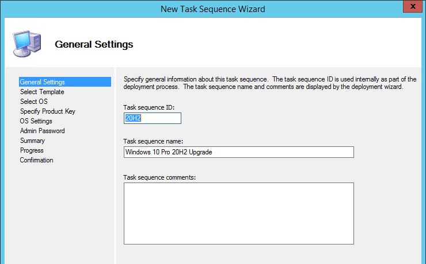Screen dimensions: 426x264
Task: Click the General Settings page heading
Action: [94, 44]
